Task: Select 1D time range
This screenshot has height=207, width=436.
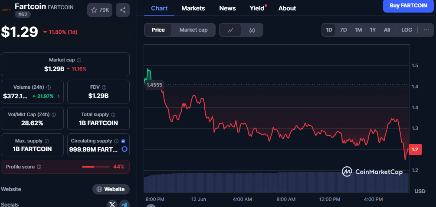Action: [329, 30]
